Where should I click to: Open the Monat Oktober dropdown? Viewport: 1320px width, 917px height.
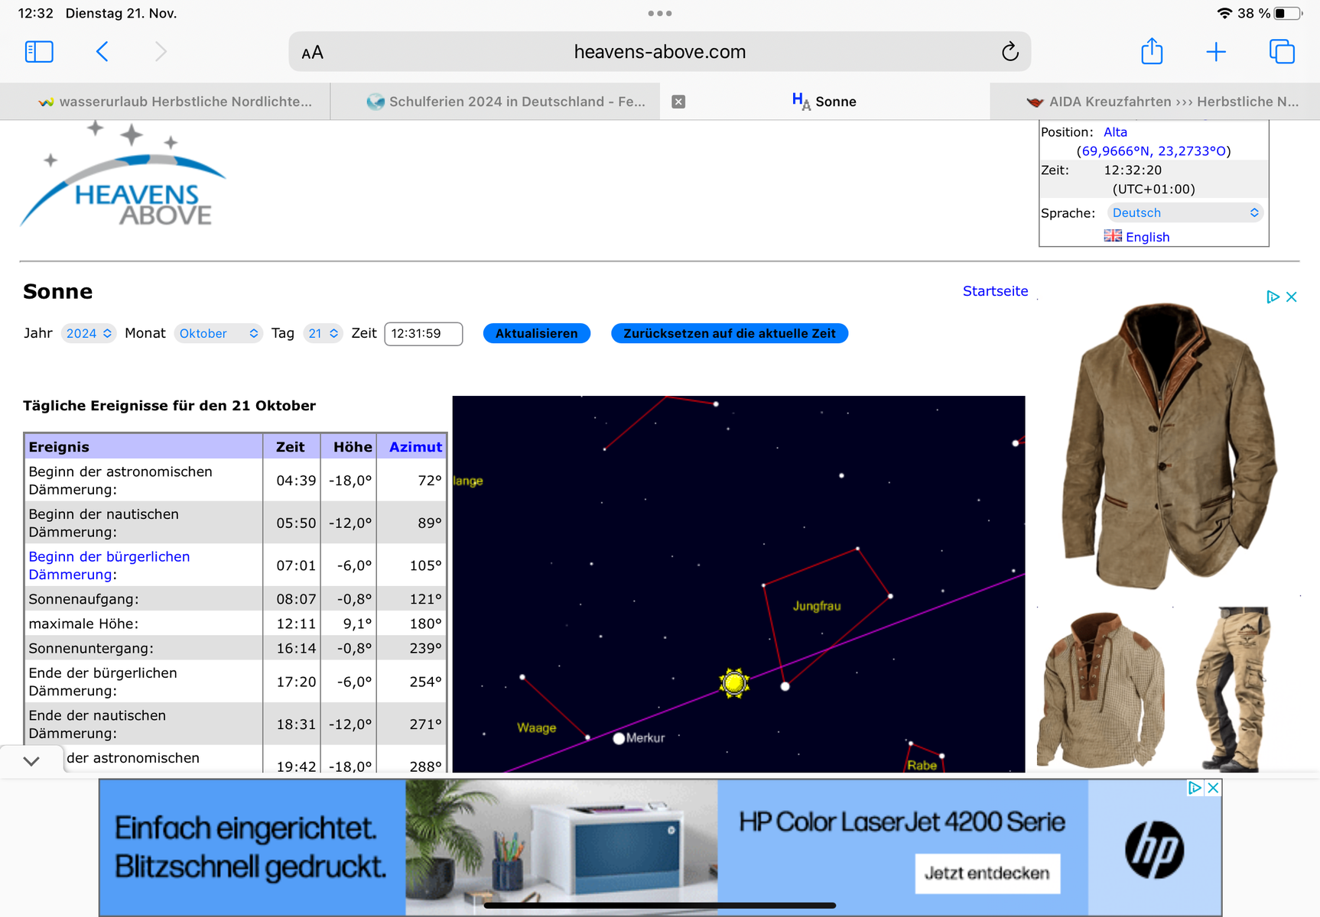pos(218,333)
